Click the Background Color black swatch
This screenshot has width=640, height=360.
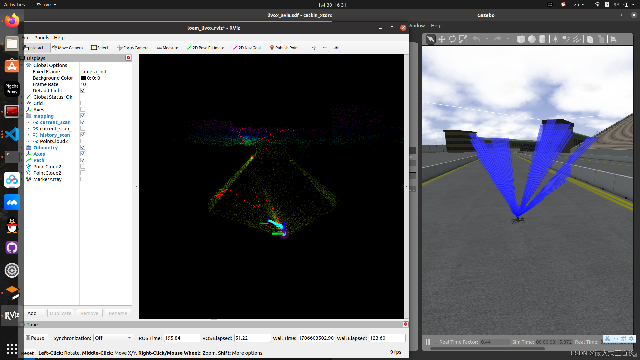point(83,78)
